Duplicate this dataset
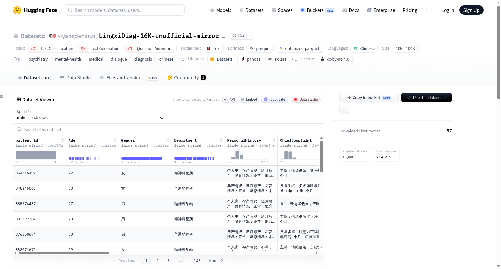Viewport: 501px width, 269px height. [x=275, y=99]
